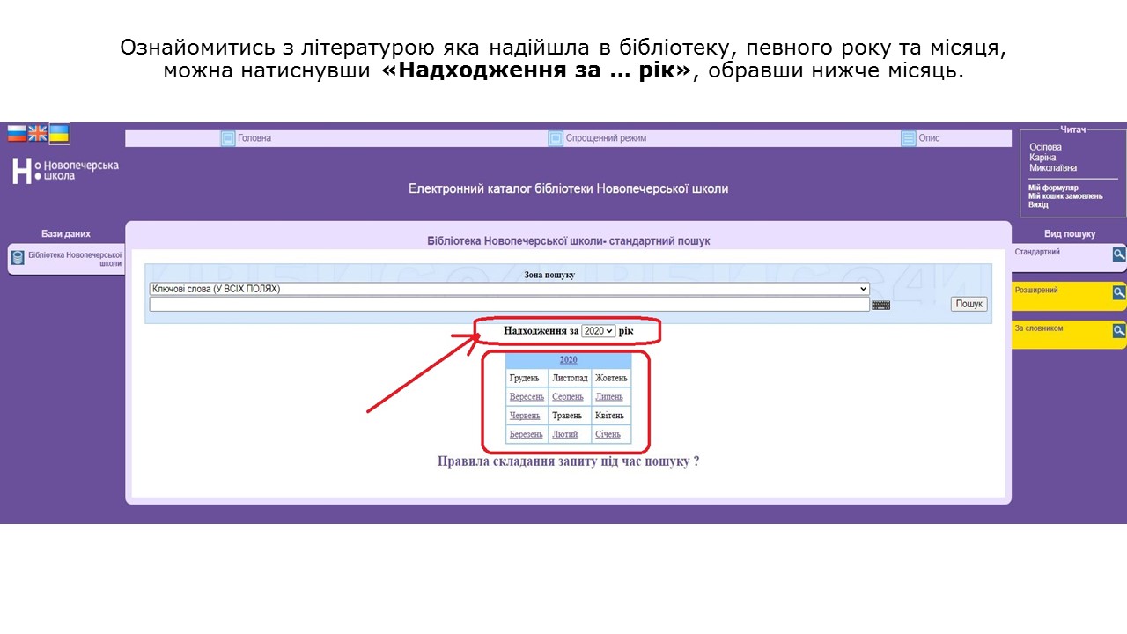Open Правила складання запиту help link

pos(568,461)
